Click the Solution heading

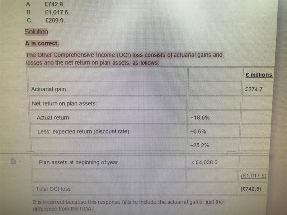click(37, 32)
